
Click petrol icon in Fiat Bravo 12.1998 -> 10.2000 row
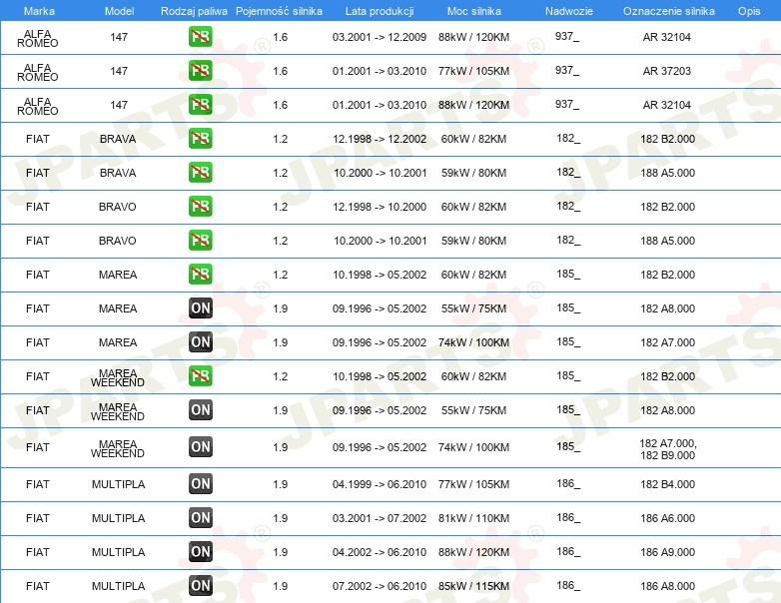[200, 206]
